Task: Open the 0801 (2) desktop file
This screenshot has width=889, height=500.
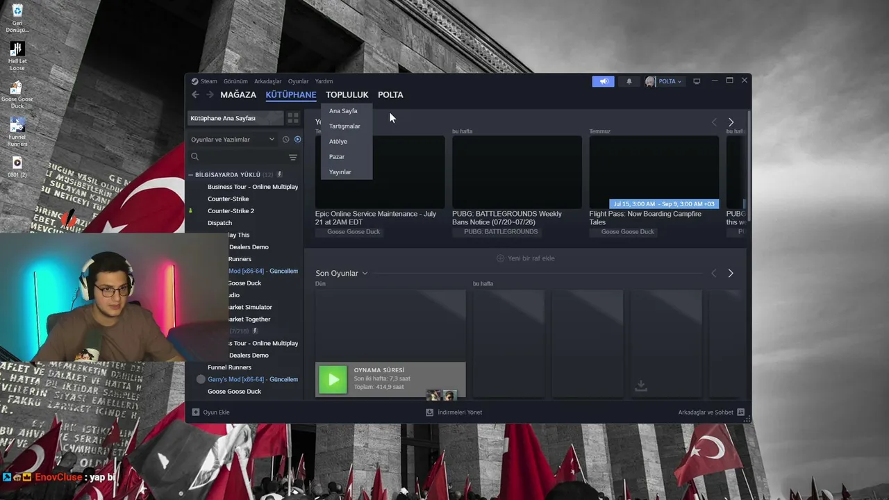Action: (x=17, y=167)
